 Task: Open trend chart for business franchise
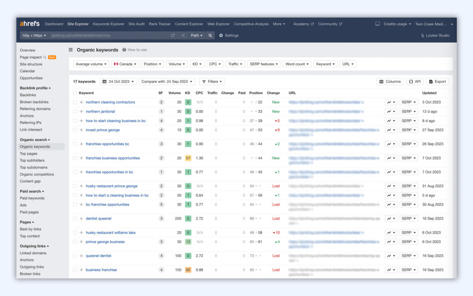pyautogui.click(x=391, y=270)
